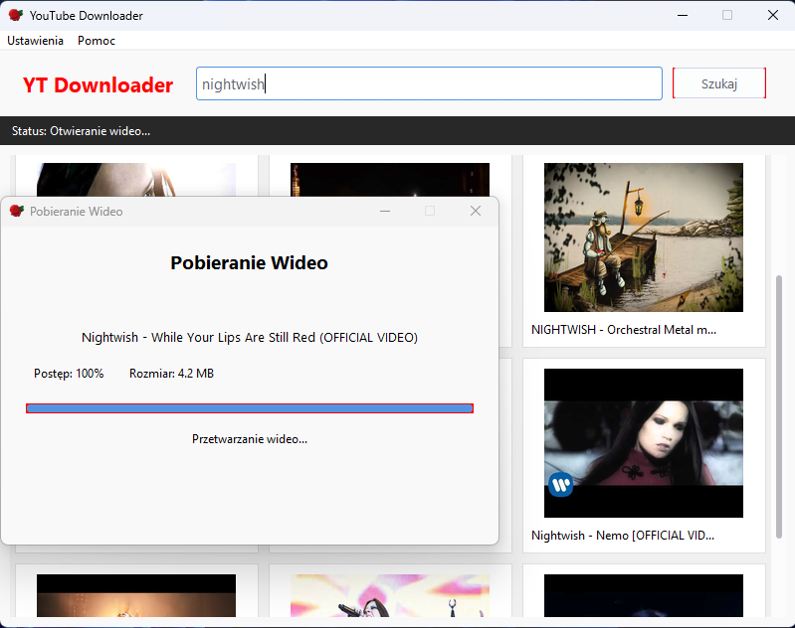
Task: Close the YouTube Downloader main window
Action: 773,15
